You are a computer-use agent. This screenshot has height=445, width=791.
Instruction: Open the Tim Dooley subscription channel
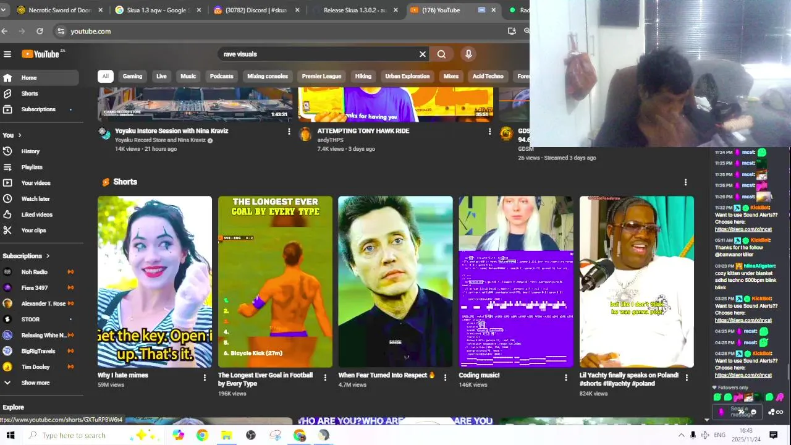[x=40, y=367]
